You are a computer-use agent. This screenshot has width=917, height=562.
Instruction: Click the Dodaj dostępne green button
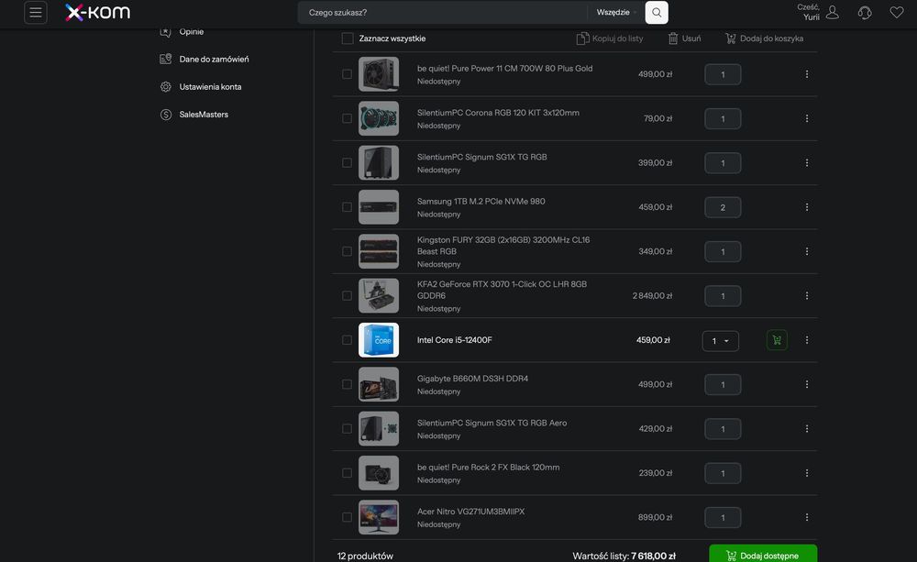coord(763,555)
